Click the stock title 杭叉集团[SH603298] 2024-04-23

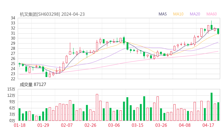point(52,14)
